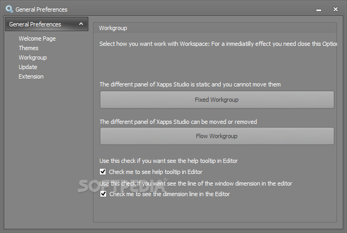
Task: Collapse General Preferences using the chevron arrow
Action: pos(81,24)
